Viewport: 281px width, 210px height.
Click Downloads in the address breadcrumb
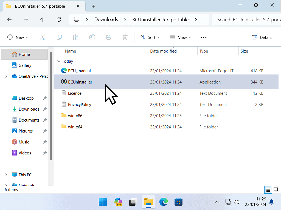click(106, 19)
